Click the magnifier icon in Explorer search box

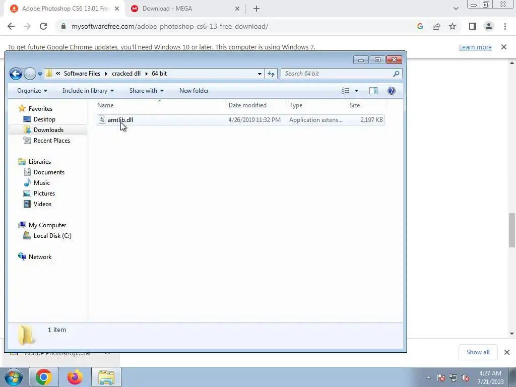pyautogui.click(x=396, y=74)
